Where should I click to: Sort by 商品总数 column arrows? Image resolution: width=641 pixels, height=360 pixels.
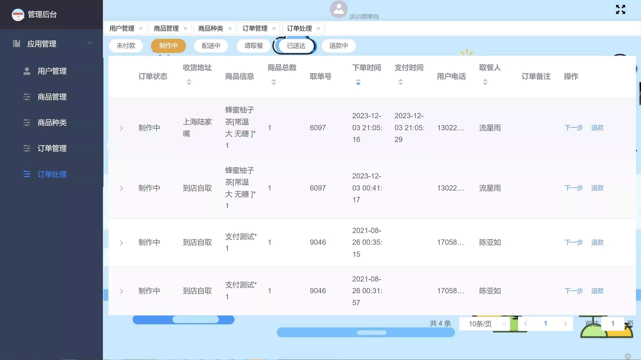[x=274, y=82]
